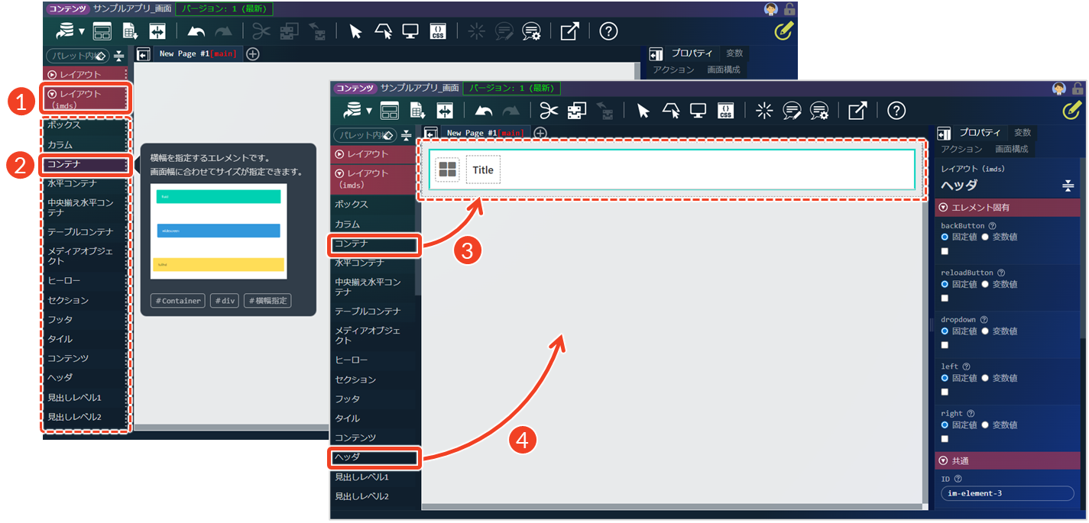This screenshot has width=1089, height=523.
Task: Click the yellow edit pencil icon at top right
Action: (x=1072, y=111)
